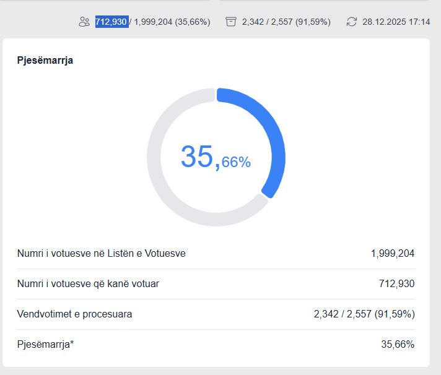This screenshot has width=441, height=375.
Task: Click the ballot box icon in top bar
Action: point(231,22)
